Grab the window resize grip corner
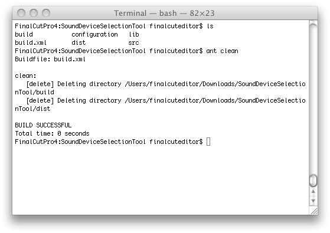Image resolution: width=330 pixels, height=233 pixels. [x=313, y=211]
